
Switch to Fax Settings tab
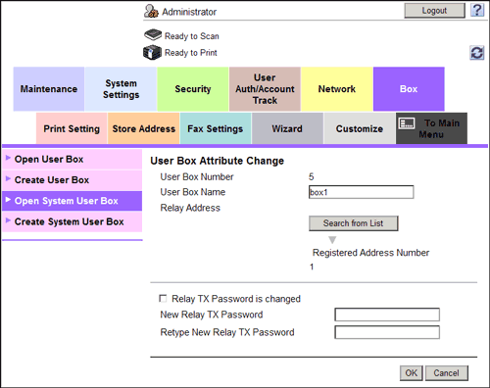click(x=216, y=128)
